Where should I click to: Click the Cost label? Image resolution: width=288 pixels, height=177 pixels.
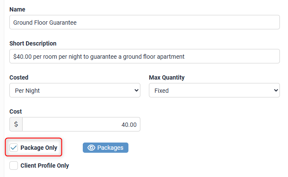pyautogui.click(x=15, y=111)
